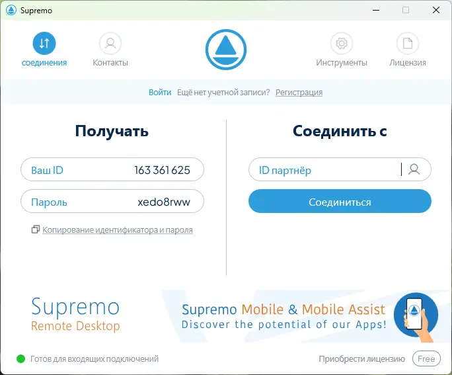Click the Ваш ID value 163 361 625
The image size is (452, 375).
162,170
